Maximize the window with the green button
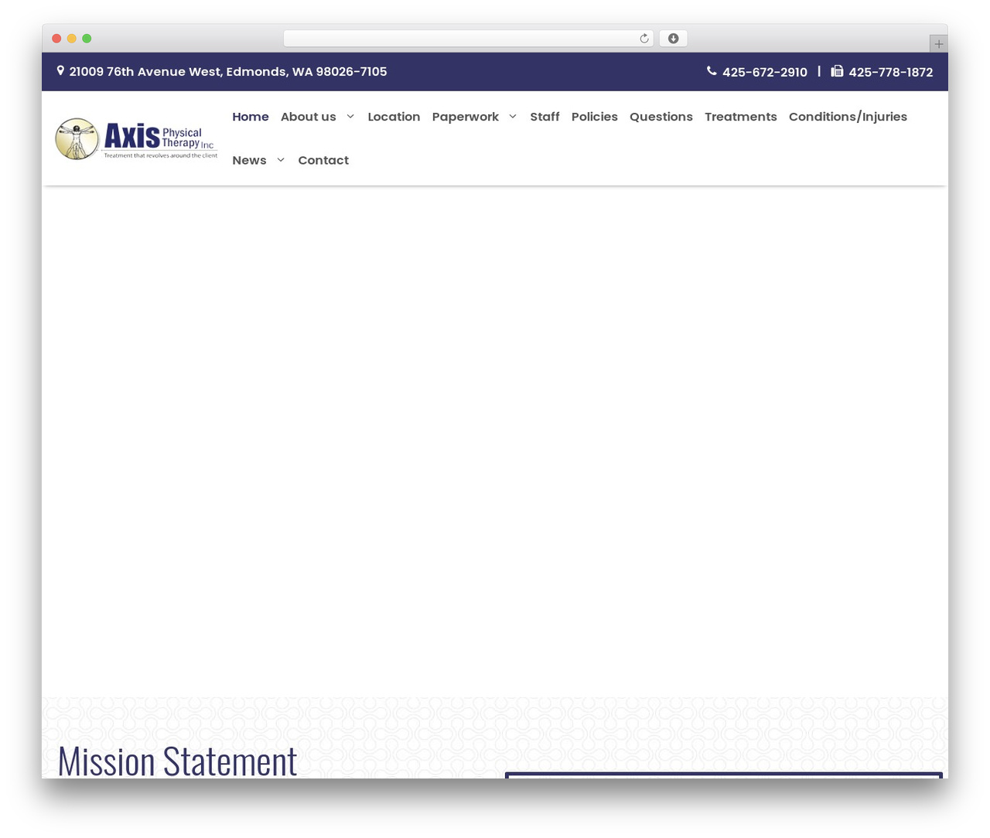 click(87, 39)
